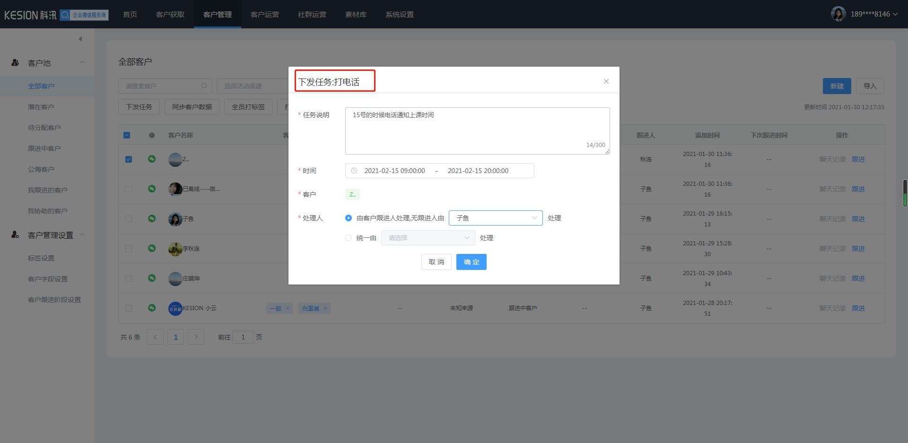Remove the 白富美 tag via its x

(x=325, y=308)
